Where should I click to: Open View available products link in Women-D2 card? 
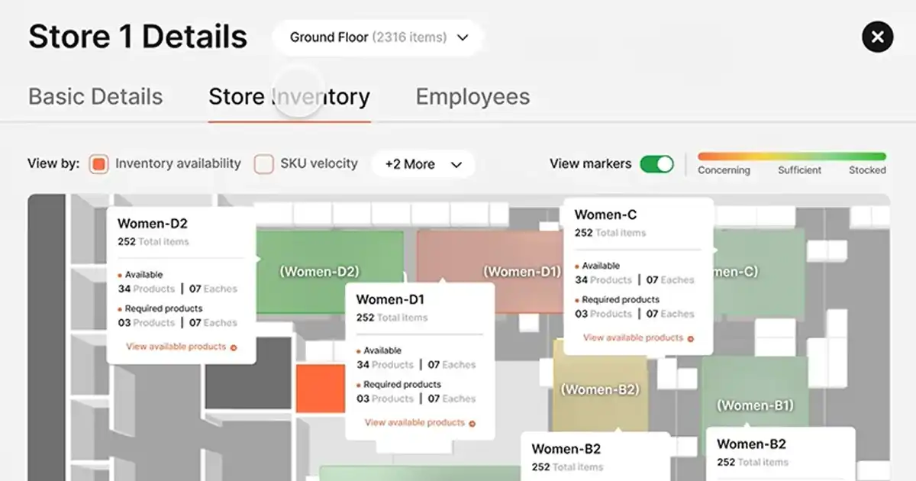[x=176, y=347]
